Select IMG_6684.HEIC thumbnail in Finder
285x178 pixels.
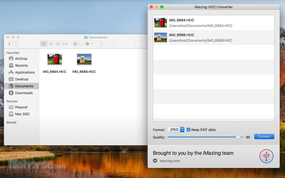tap(54, 59)
